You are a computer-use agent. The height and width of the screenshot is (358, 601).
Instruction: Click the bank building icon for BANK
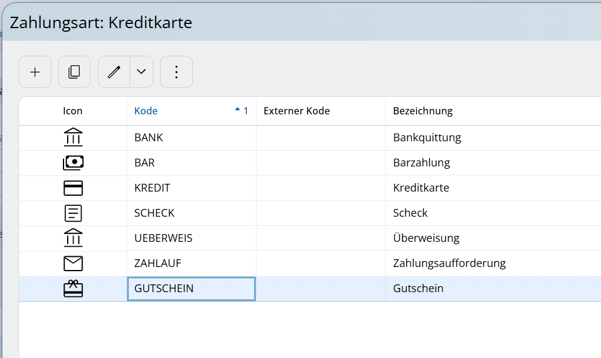click(73, 138)
